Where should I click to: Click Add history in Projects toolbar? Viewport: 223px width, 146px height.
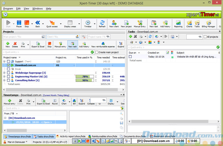coord(84,43)
